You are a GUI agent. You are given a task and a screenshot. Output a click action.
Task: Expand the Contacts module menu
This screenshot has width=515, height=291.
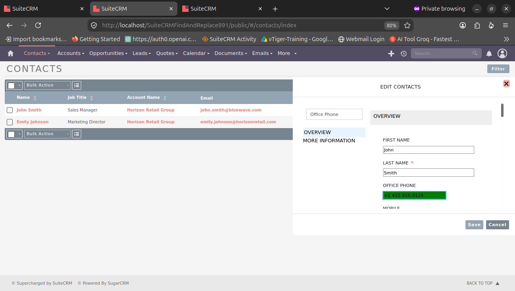(37, 53)
